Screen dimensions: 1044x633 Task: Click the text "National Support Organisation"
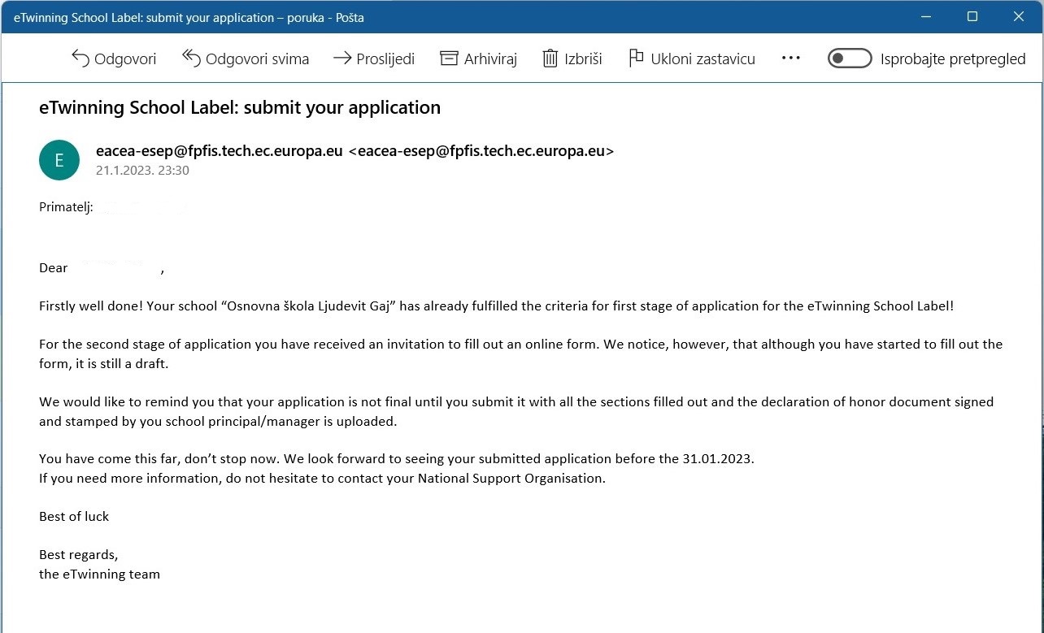point(510,478)
